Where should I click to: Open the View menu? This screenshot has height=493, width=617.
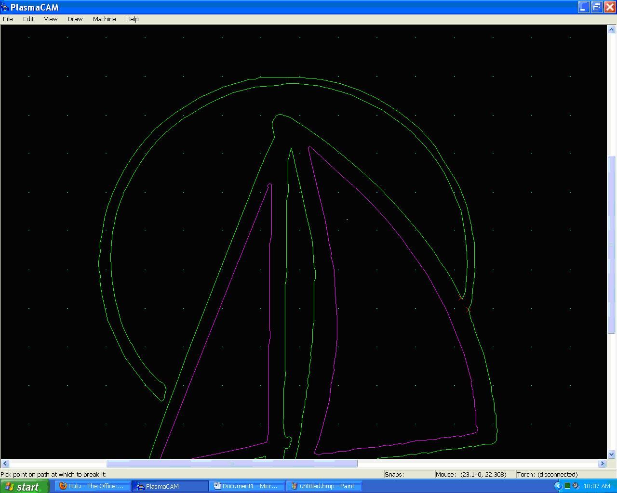click(50, 19)
